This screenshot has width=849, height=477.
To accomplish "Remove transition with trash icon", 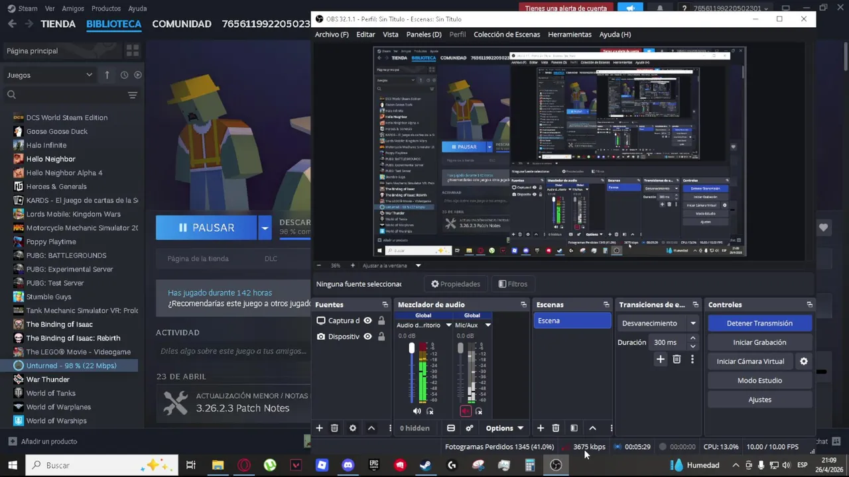I will (677, 359).
